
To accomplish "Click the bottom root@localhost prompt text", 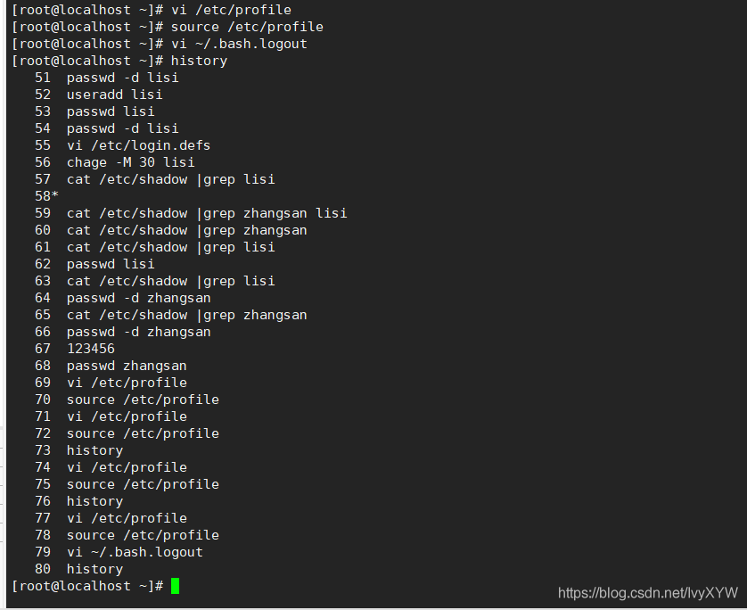I will [87, 586].
